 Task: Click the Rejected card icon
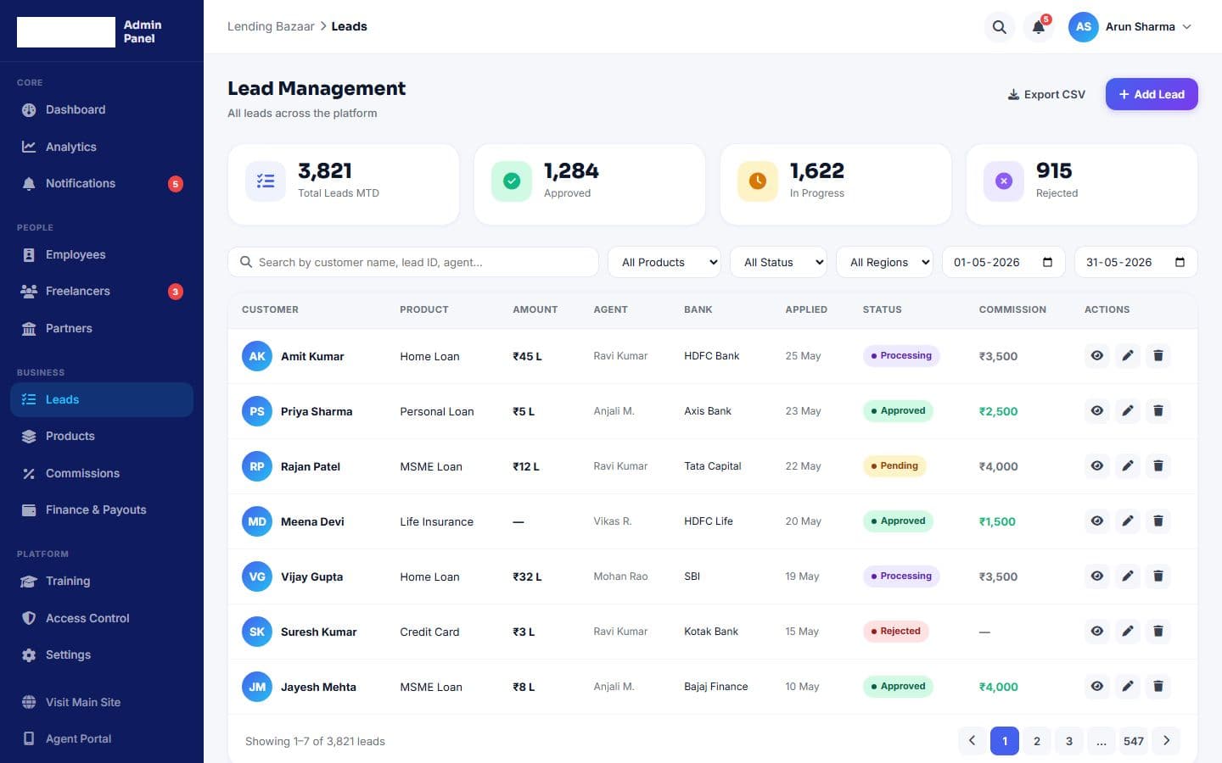1004,181
